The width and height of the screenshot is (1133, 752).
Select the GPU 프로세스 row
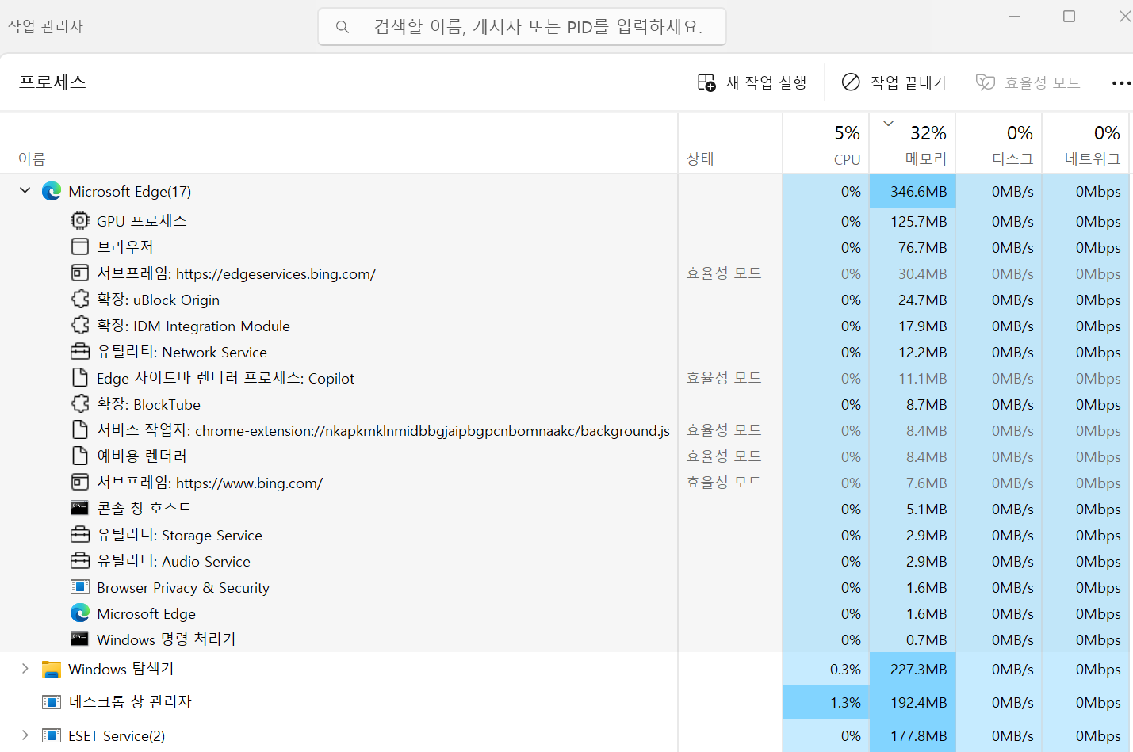[566, 221]
